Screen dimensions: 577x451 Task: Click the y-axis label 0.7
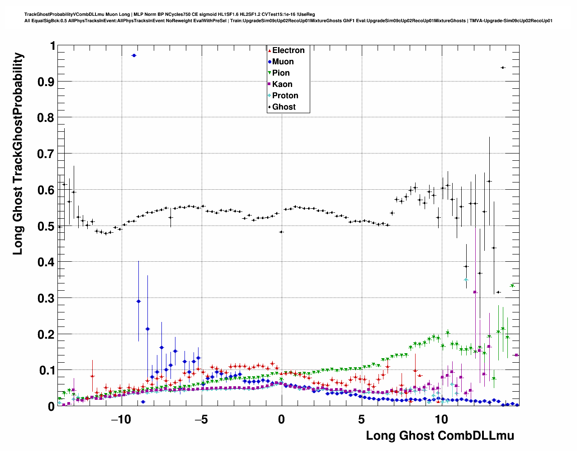(45, 154)
